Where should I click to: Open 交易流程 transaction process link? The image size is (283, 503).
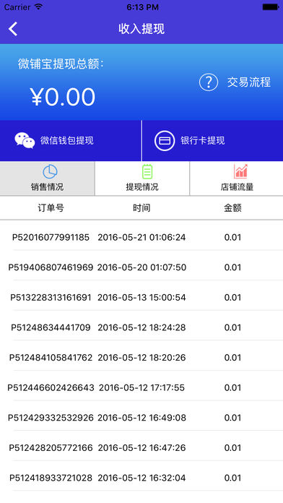pos(249,82)
